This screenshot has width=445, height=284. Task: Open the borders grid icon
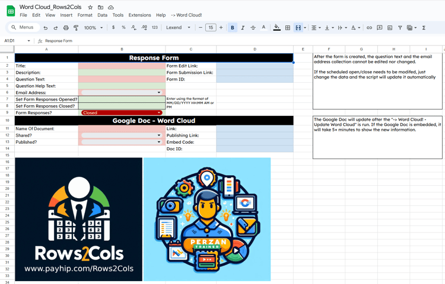click(x=288, y=28)
